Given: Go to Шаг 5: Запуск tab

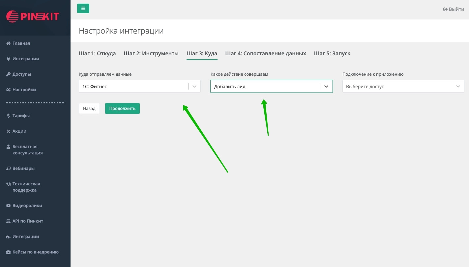Looking at the screenshot, I should pyautogui.click(x=332, y=53).
